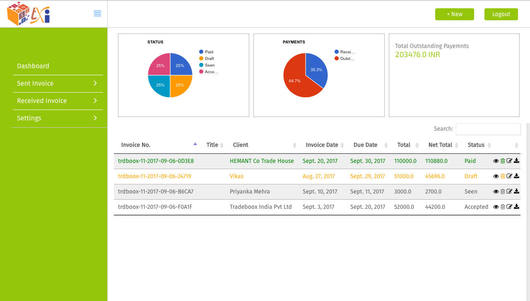Toggle the Accepted legend entry in Status chart
This screenshot has width=530, height=301.
(209, 72)
